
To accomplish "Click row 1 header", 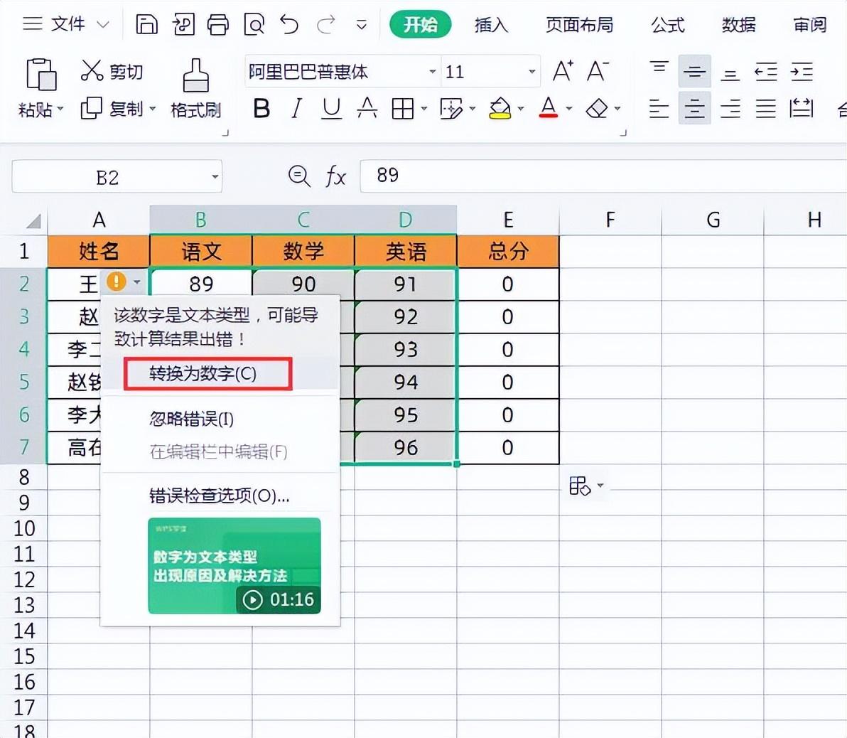I will [23, 251].
